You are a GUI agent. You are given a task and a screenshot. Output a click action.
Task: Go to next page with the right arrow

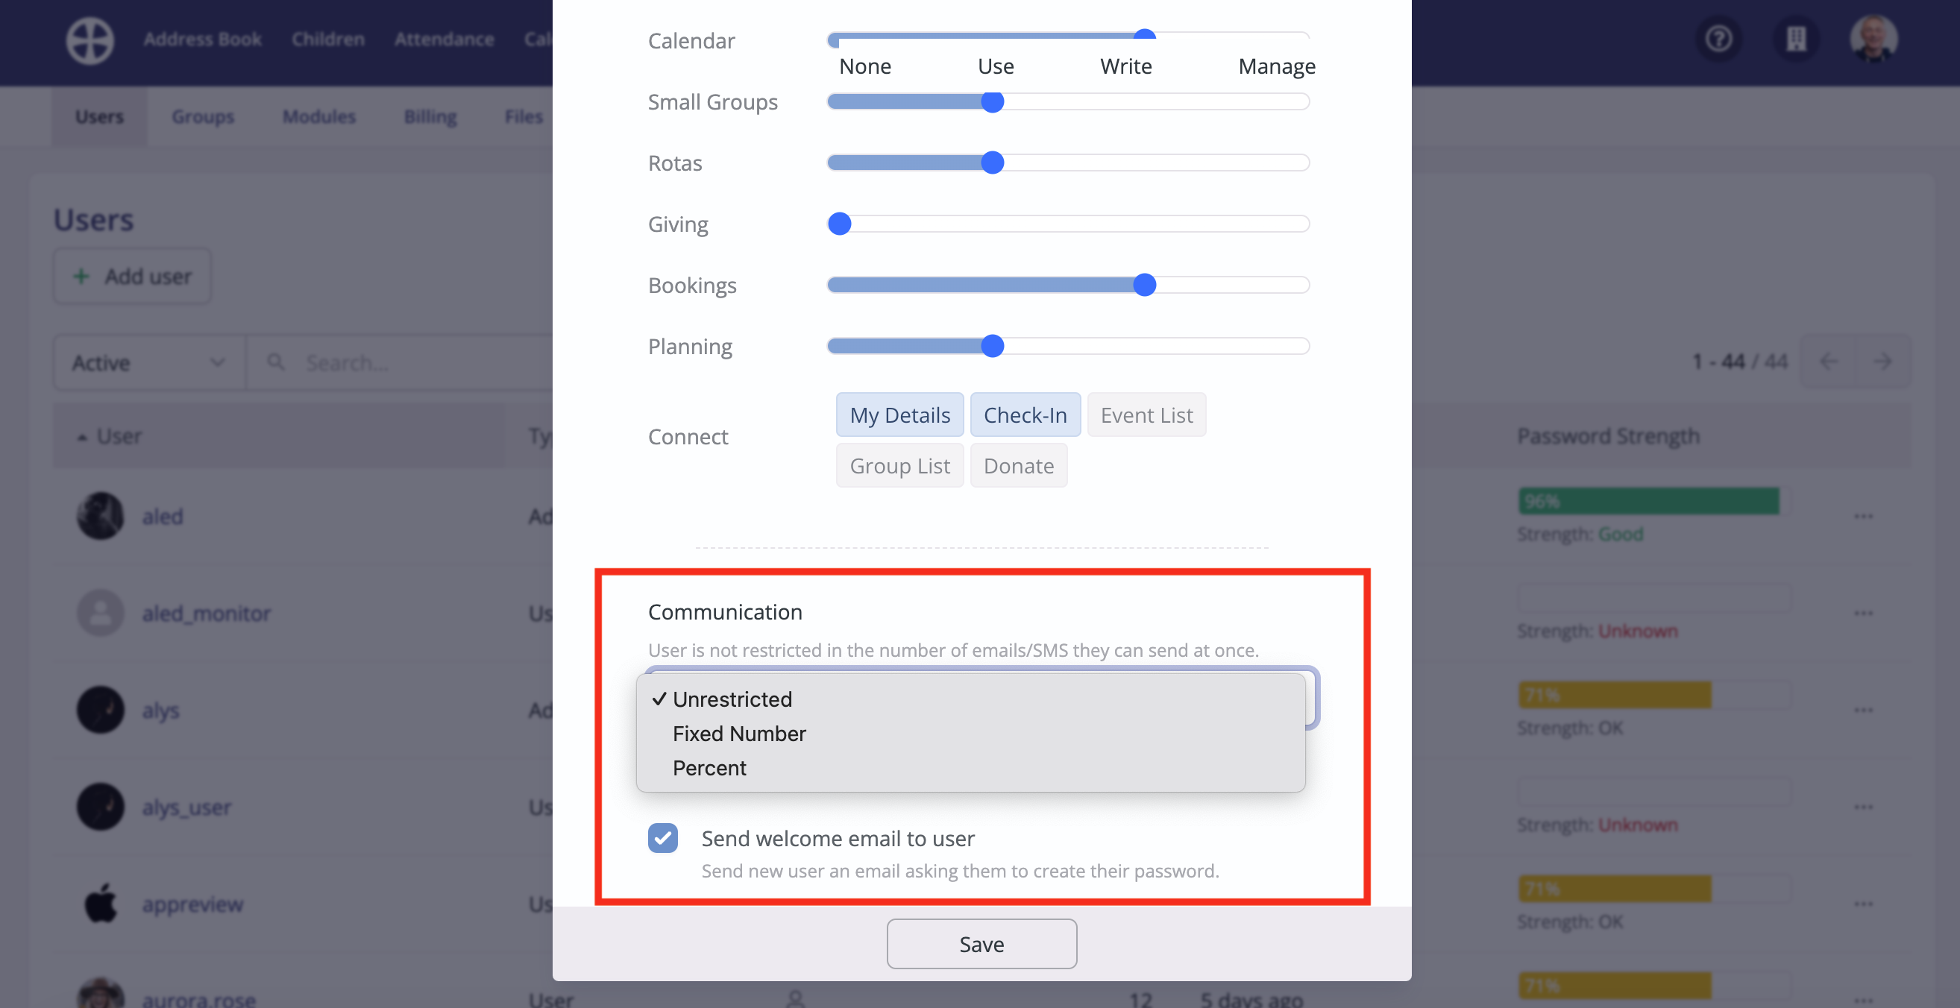pyautogui.click(x=1883, y=362)
